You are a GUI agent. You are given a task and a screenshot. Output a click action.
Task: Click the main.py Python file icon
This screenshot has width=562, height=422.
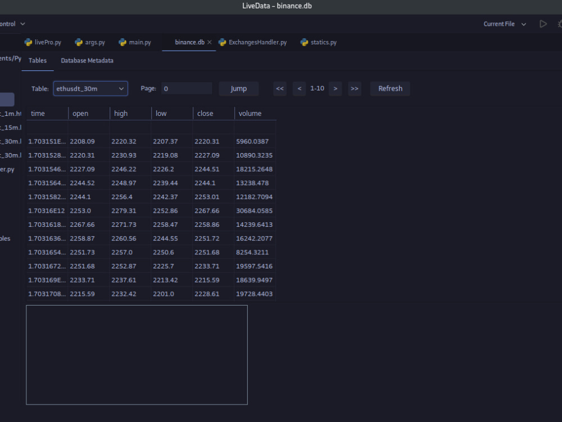pos(122,42)
